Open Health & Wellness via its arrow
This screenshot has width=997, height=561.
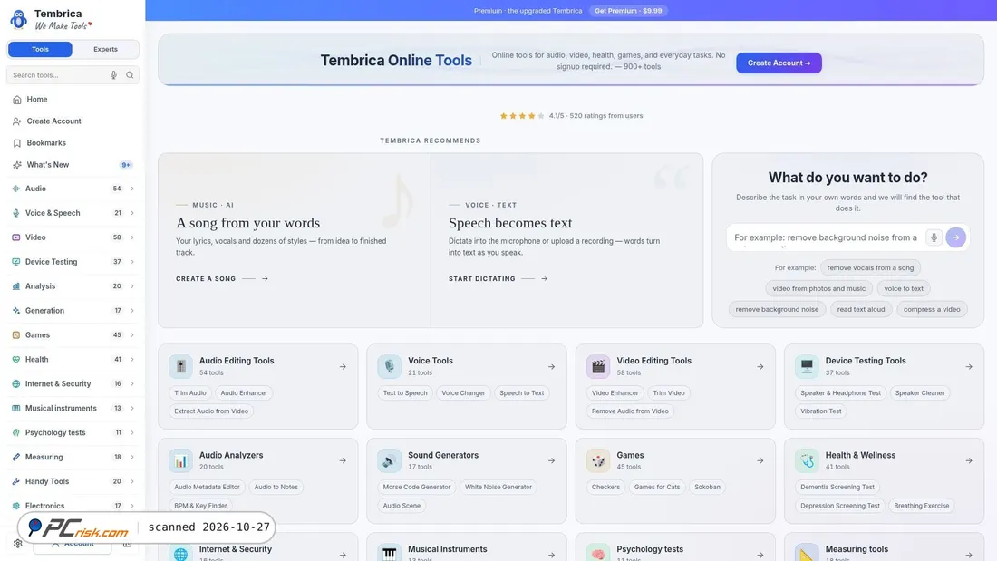point(968,460)
